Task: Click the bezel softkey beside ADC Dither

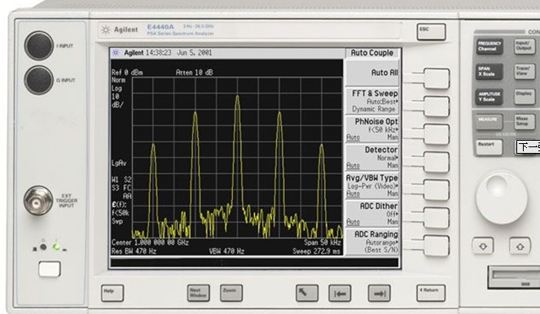Action: [x=437, y=218]
